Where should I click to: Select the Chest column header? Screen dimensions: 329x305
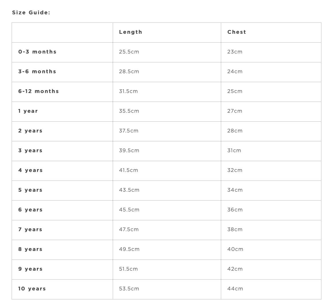coord(237,32)
